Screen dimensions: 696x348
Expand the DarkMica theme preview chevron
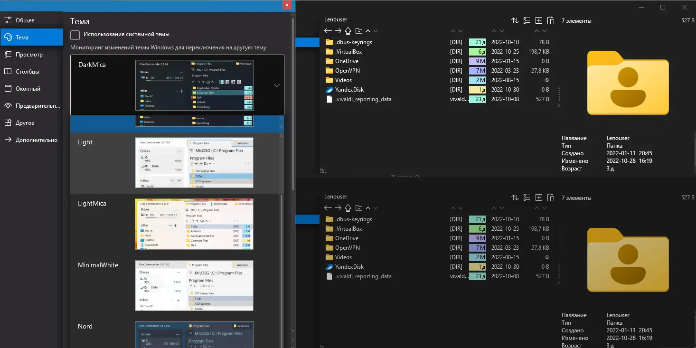(277, 85)
